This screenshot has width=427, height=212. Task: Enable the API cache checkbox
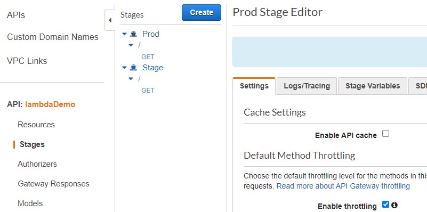pos(385,133)
